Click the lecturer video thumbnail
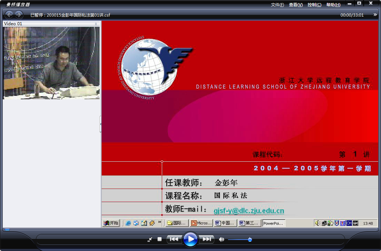 (x=51, y=63)
